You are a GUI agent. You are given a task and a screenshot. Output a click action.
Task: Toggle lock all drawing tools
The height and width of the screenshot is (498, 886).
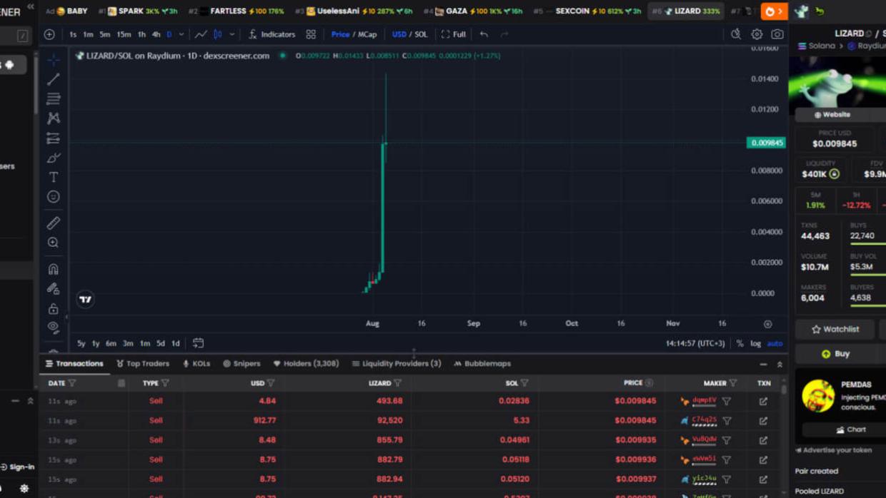point(53,309)
